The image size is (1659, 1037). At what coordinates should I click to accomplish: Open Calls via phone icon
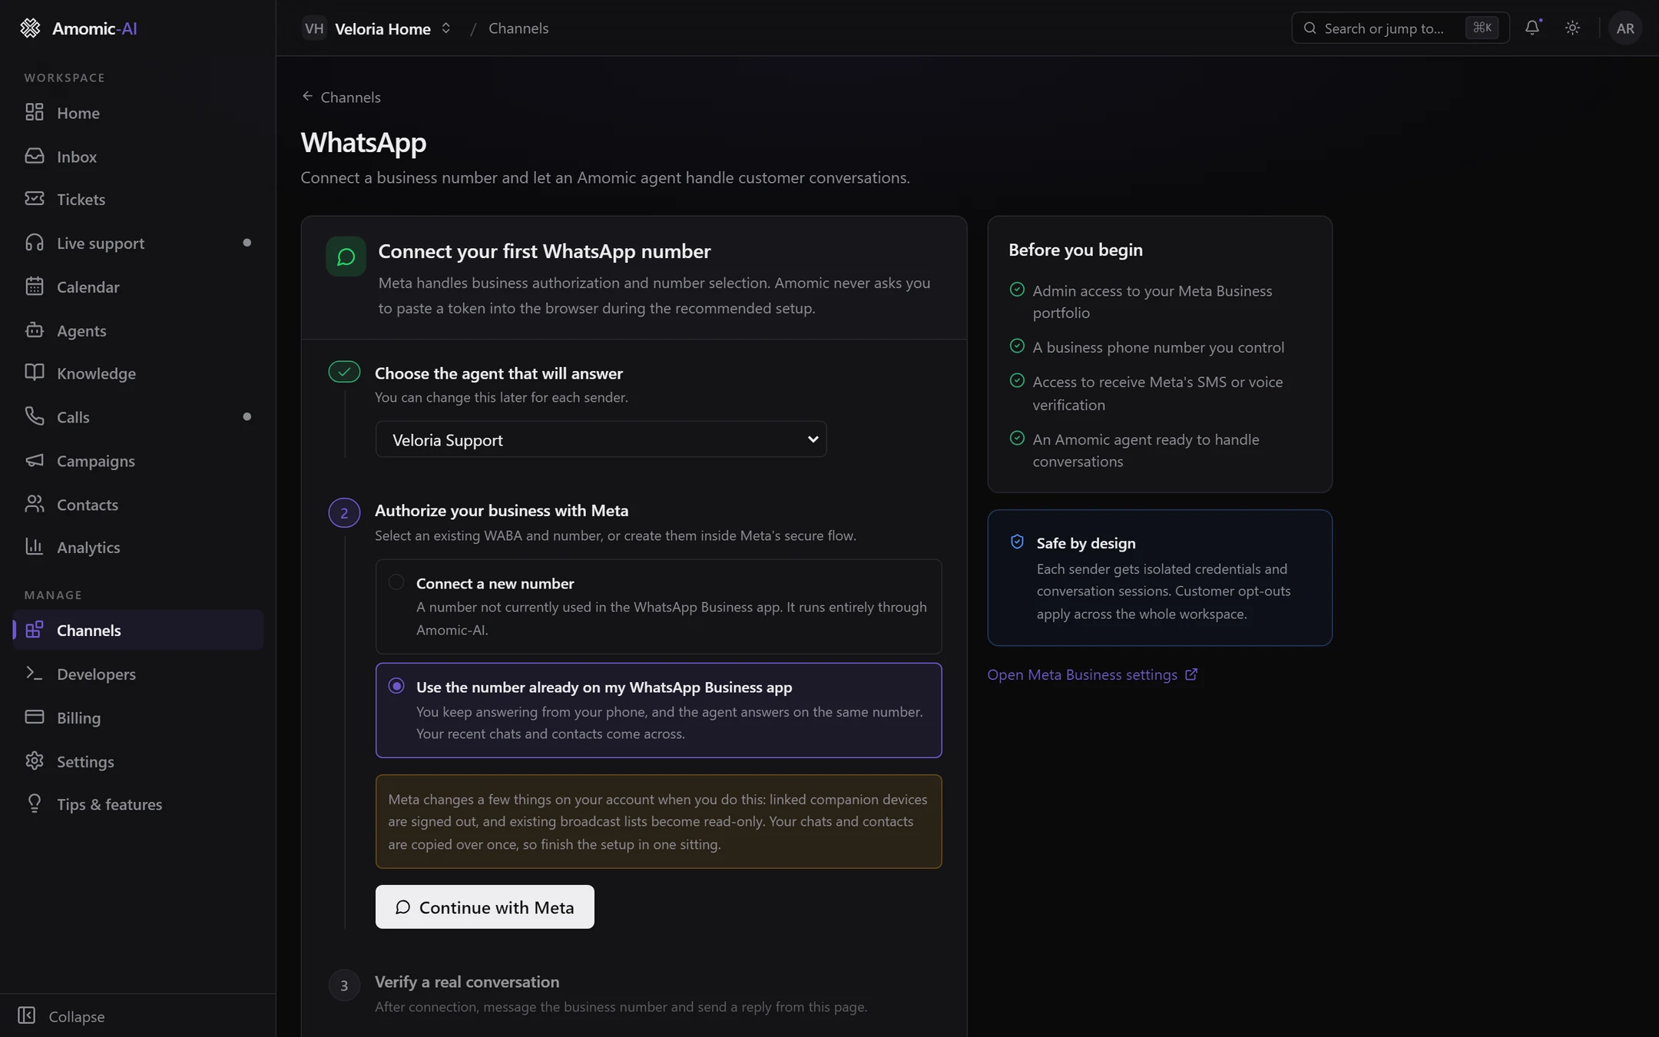click(34, 416)
